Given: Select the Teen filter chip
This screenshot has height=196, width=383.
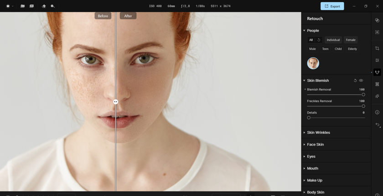Looking at the screenshot, I should click(325, 49).
